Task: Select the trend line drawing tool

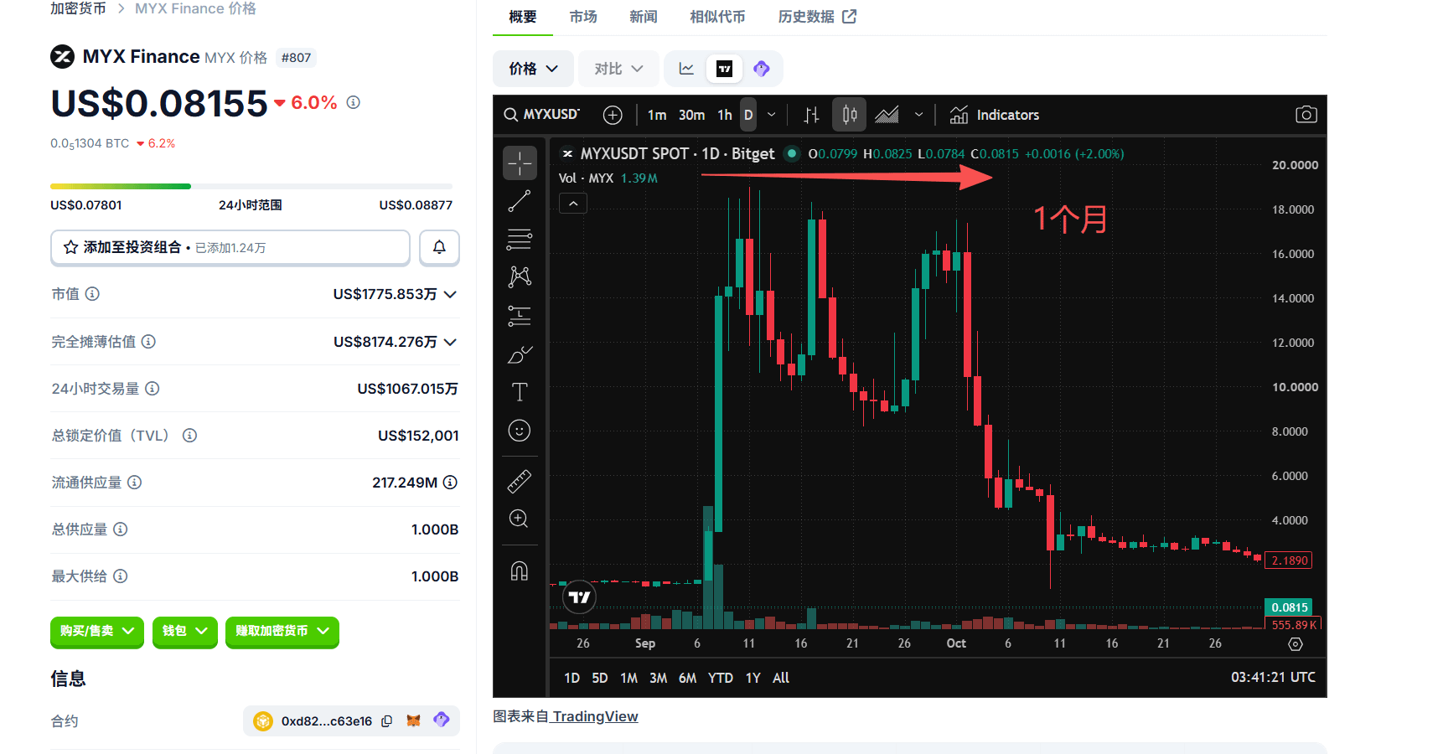Action: (x=520, y=201)
